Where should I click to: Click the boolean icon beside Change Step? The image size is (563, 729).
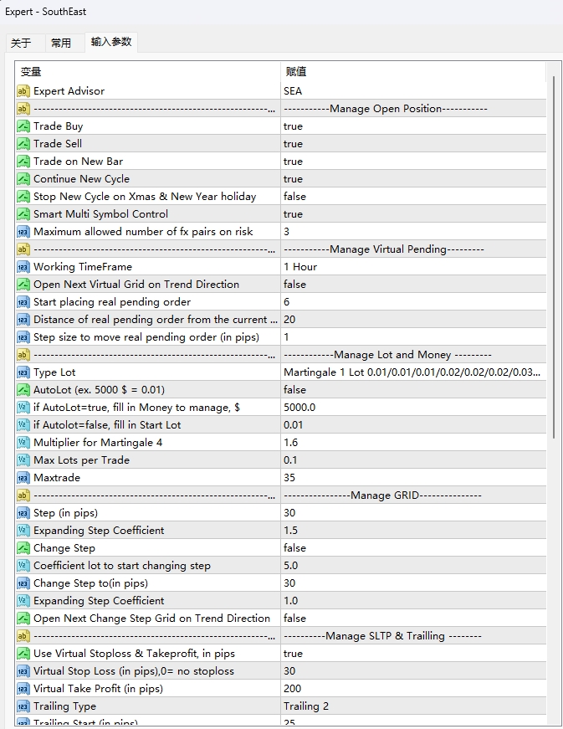(23, 547)
